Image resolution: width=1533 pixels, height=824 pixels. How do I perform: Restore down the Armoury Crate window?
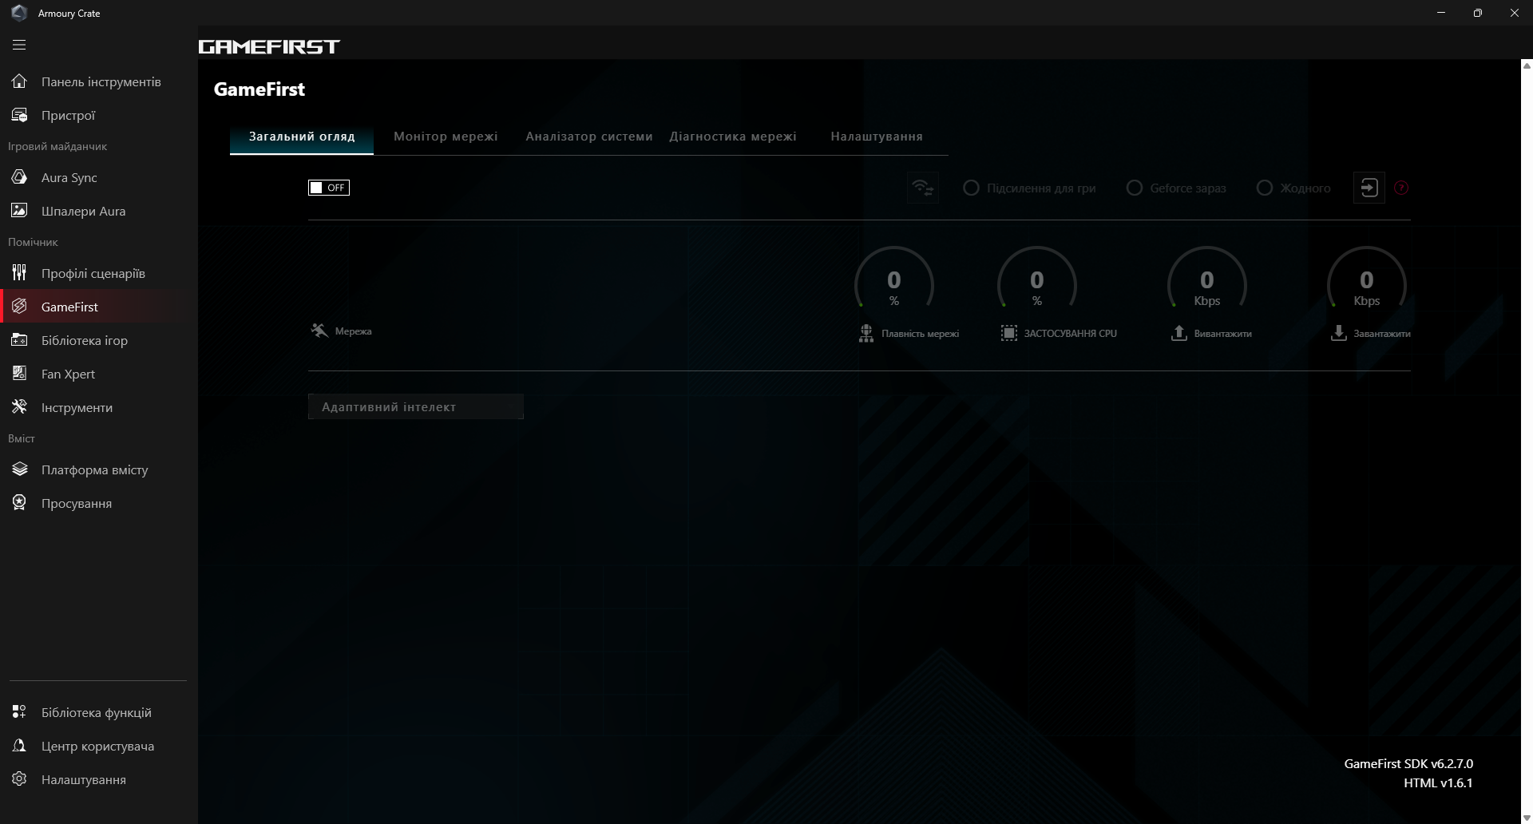1478,13
